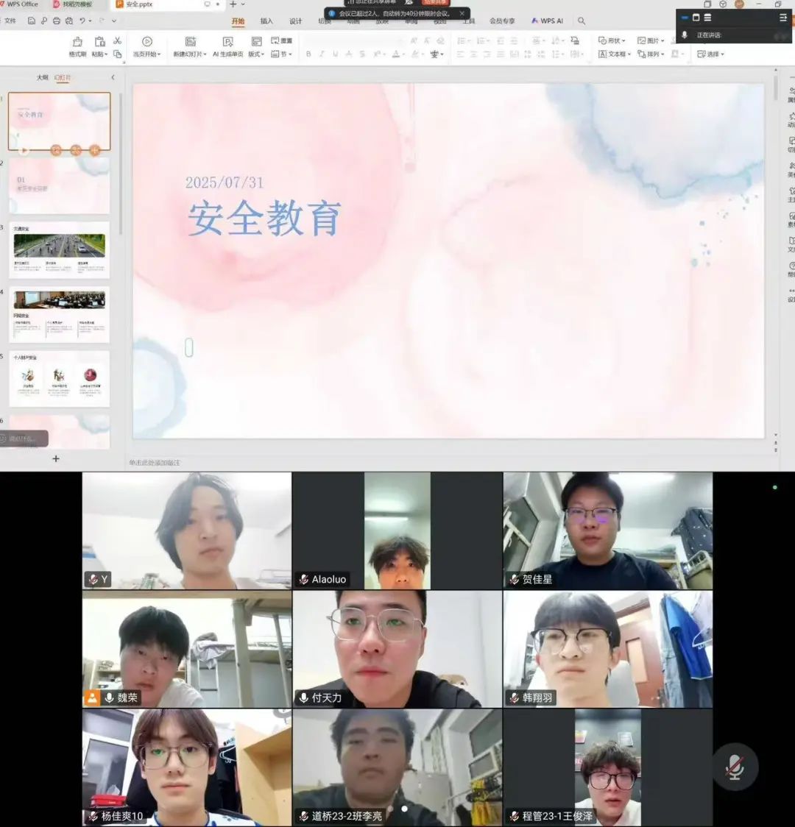Click the Format Painter (格式刷) icon
The image size is (795, 827).
(77, 42)
